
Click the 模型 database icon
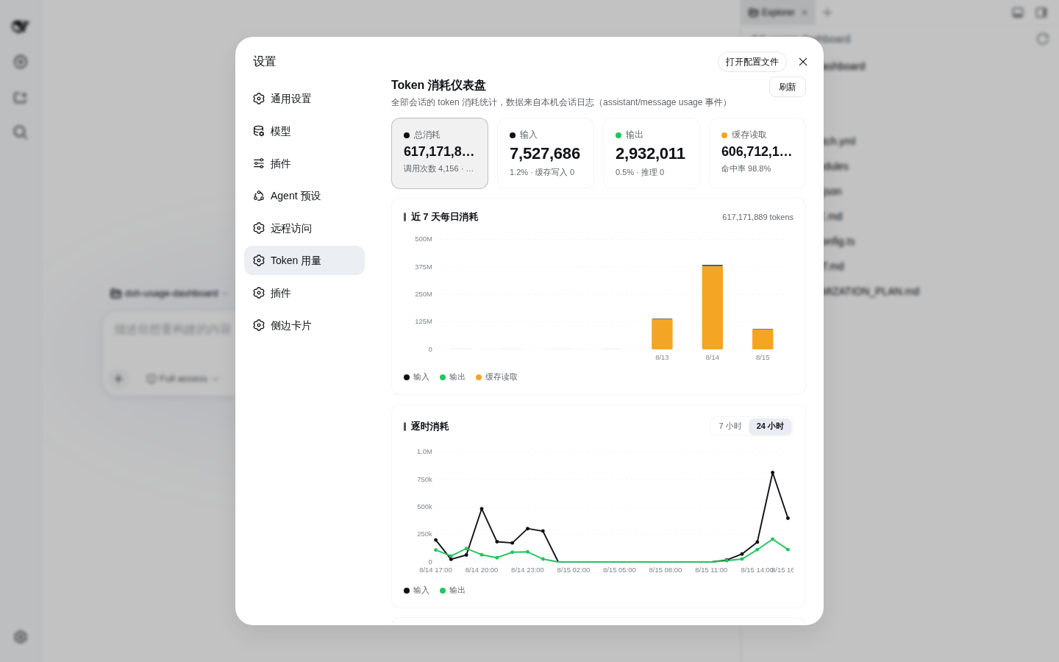259,131
